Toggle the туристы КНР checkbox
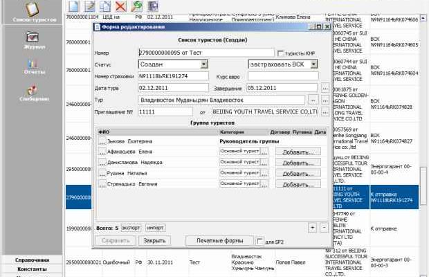 [x=280, y=53]
